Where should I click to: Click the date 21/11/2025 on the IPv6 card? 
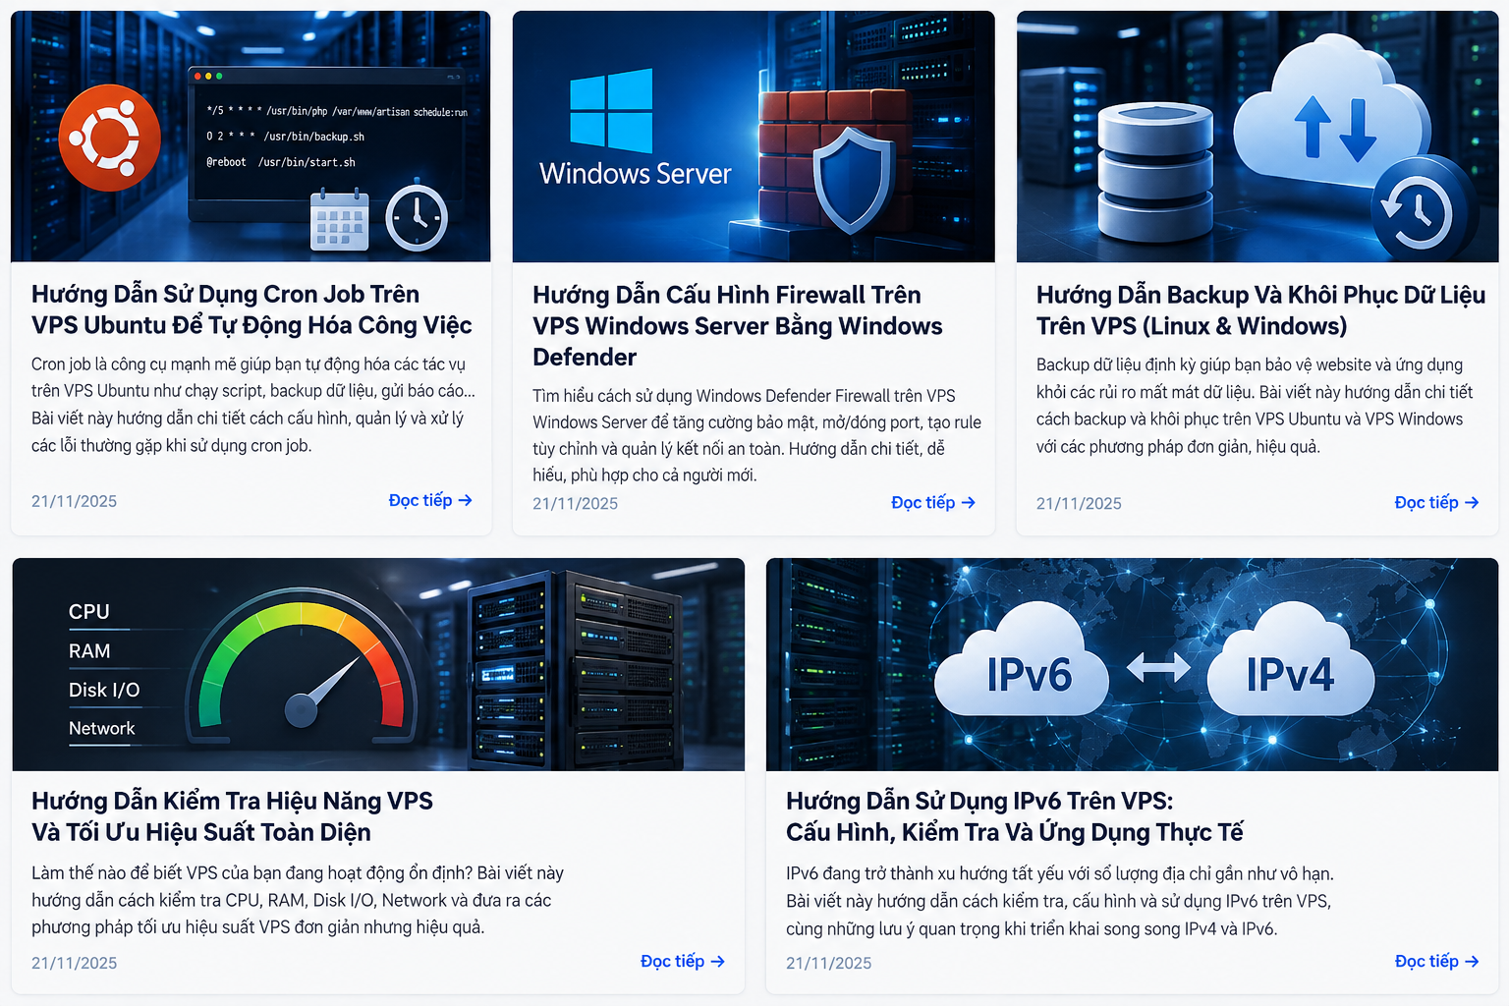click(x=828, y=963)
